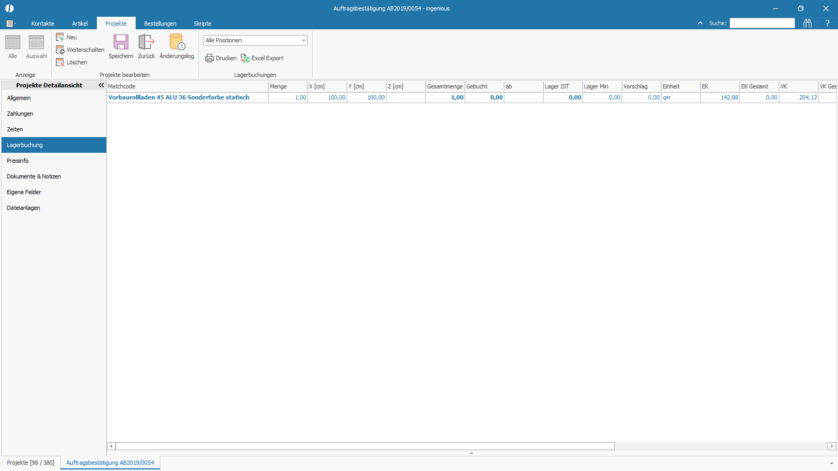Open the Alle Positionen dropdown
The height and width of the screenshot is (471, 838).
click(x=256, y=40)
